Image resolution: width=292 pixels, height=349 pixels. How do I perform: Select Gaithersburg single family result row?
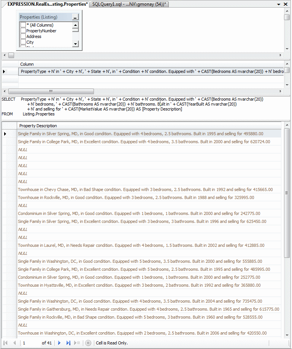tap(149, 309)
